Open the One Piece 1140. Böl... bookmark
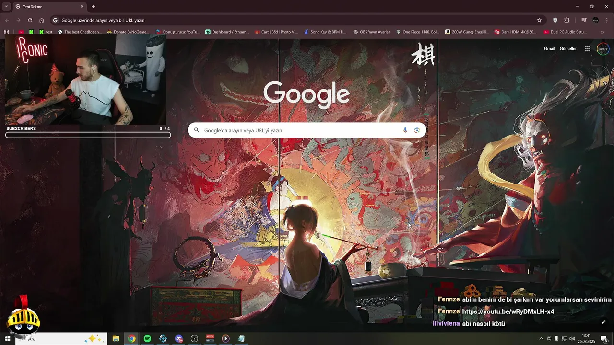The width and height of the screenshot is (614, 345). [417, 32]
